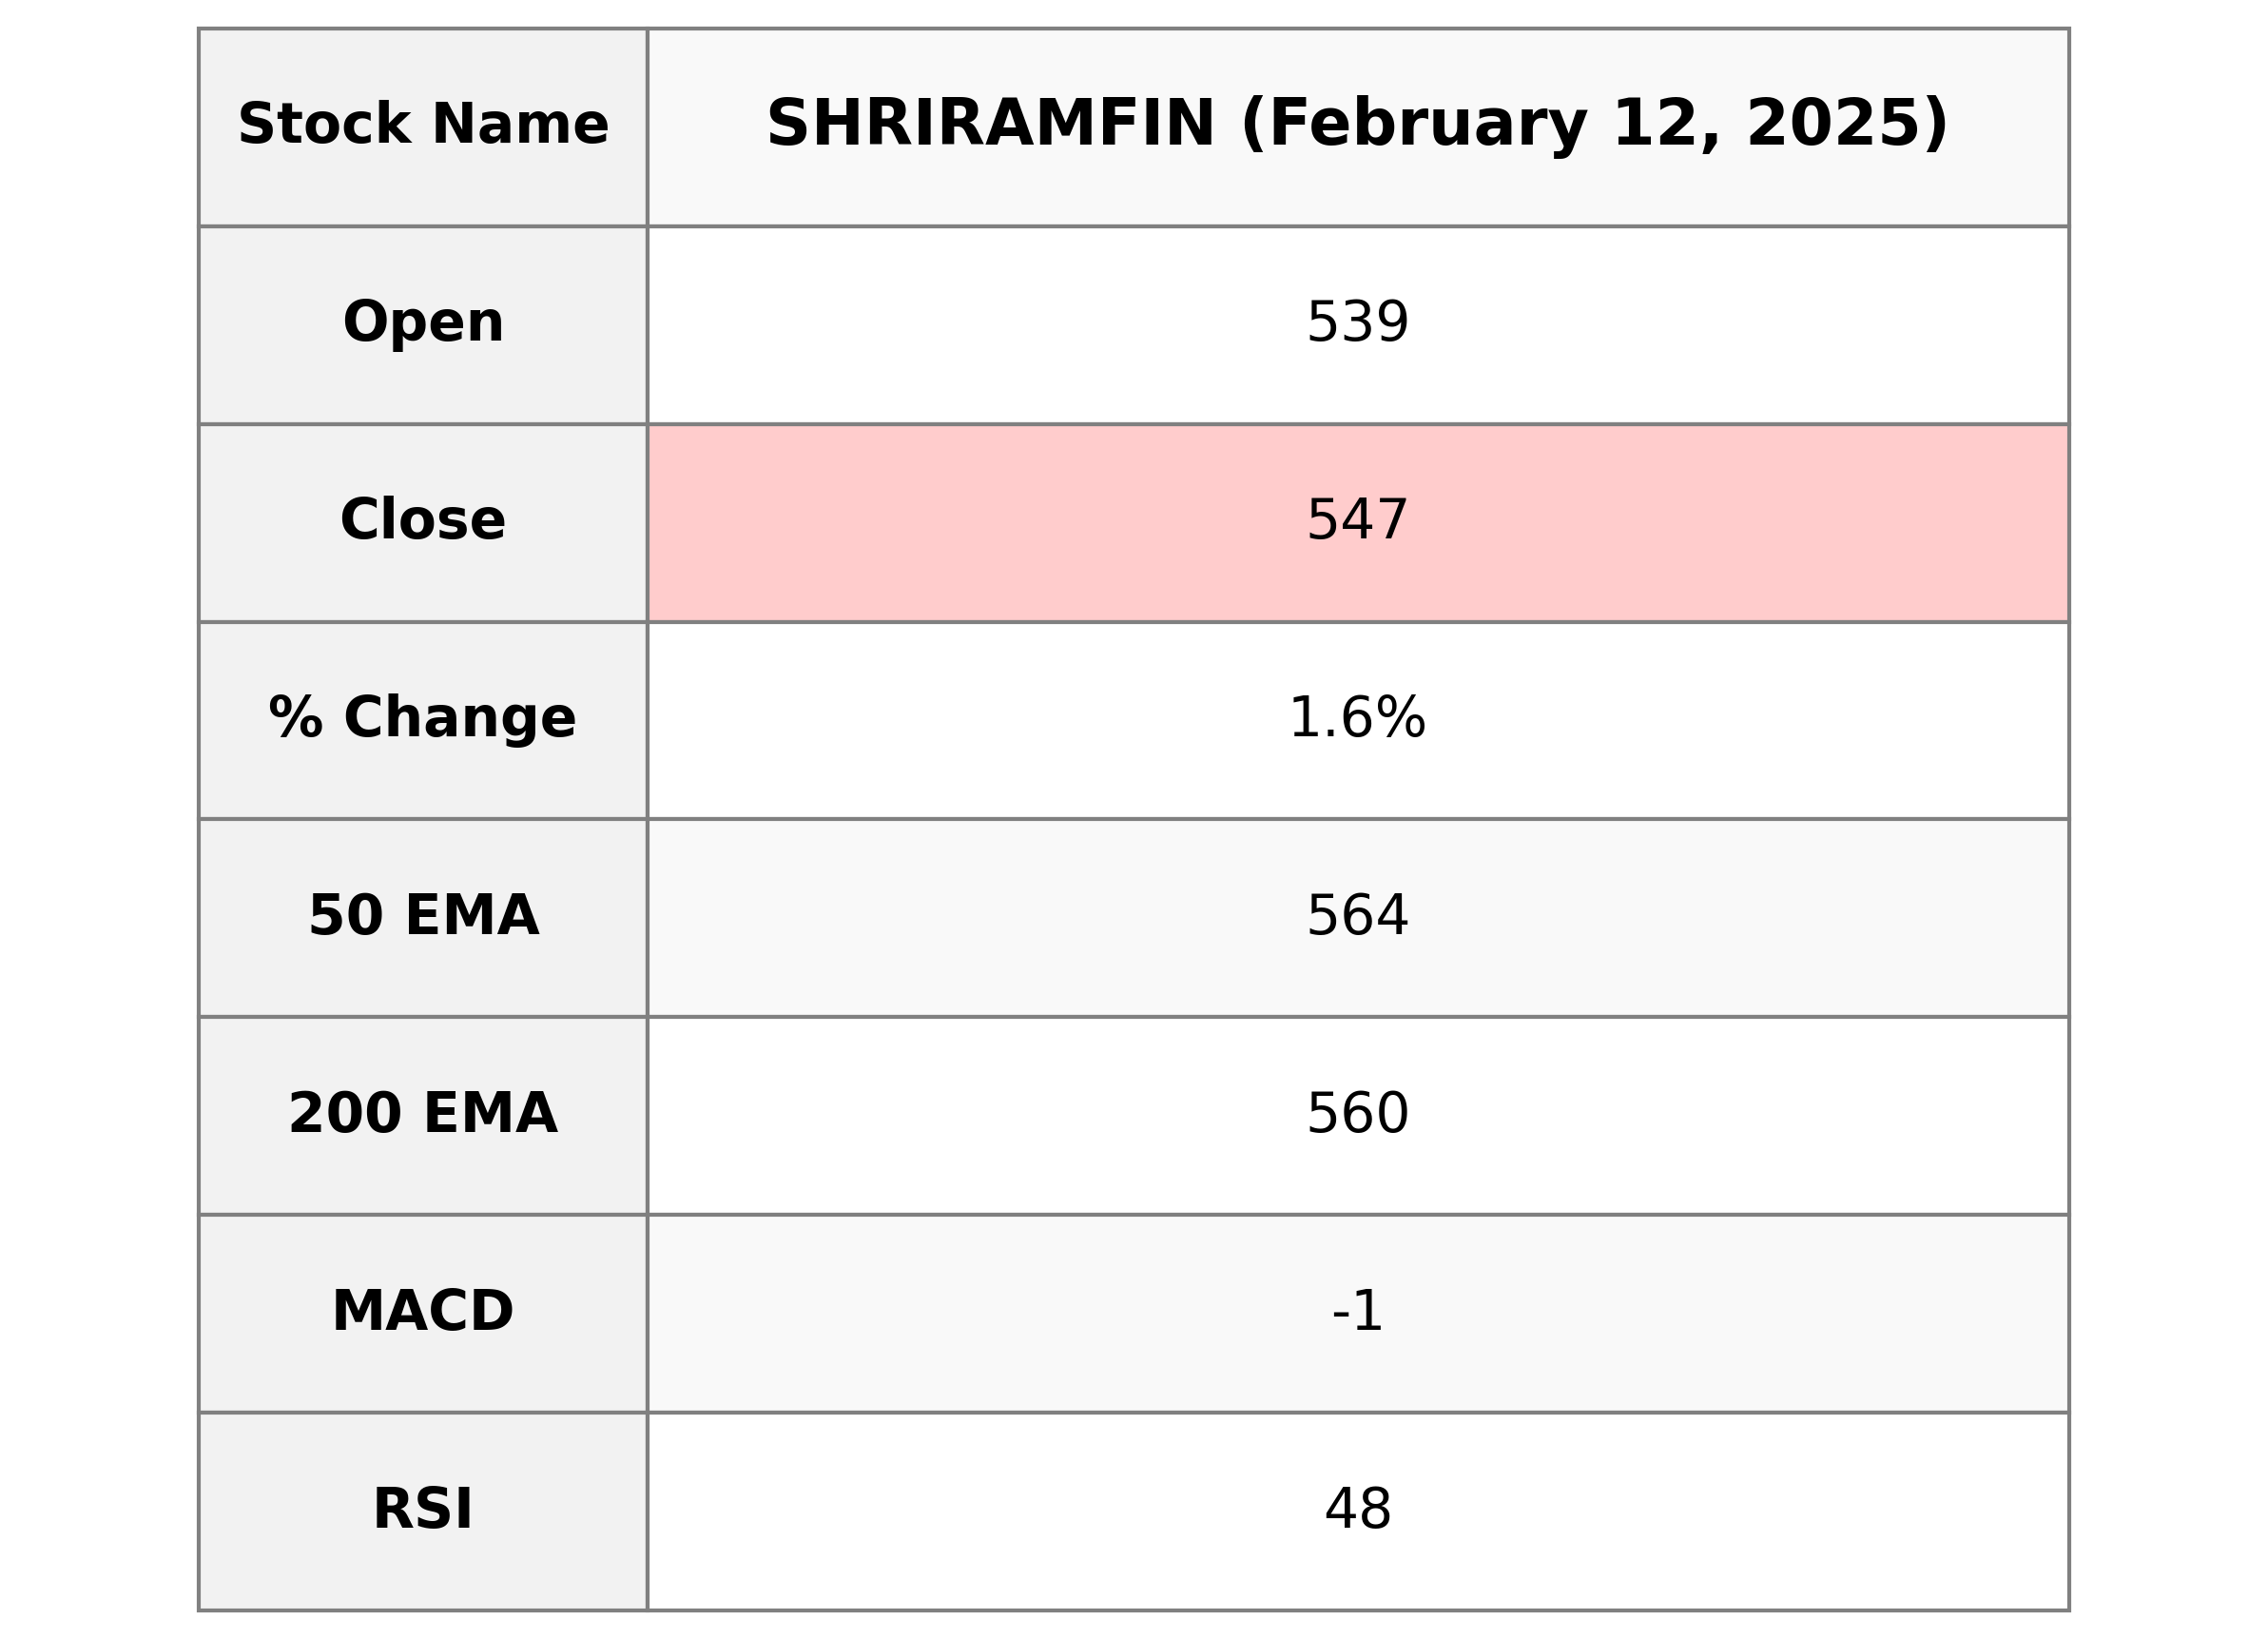Select the 'RSI' row label

(x=423, y=1510)
